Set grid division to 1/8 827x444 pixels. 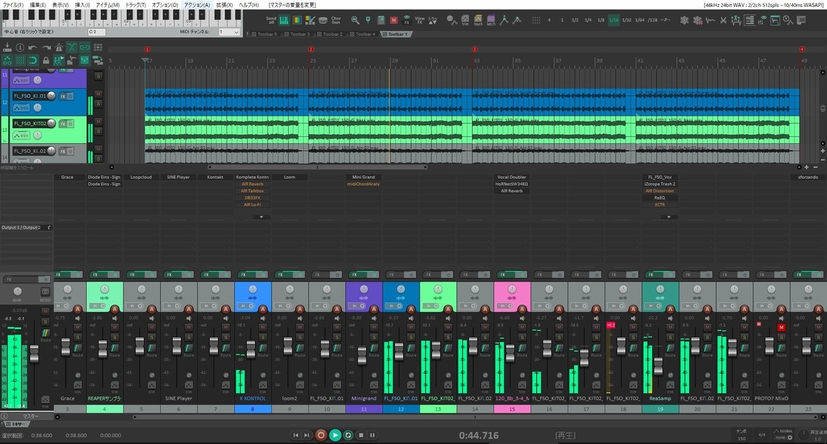(601, 21)
